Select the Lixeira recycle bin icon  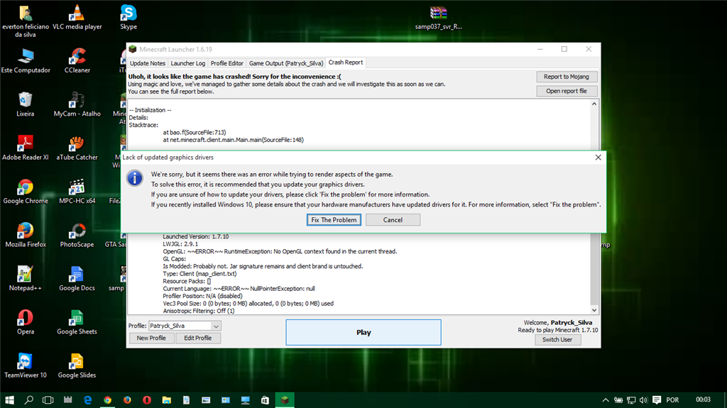tap(26, 104)
